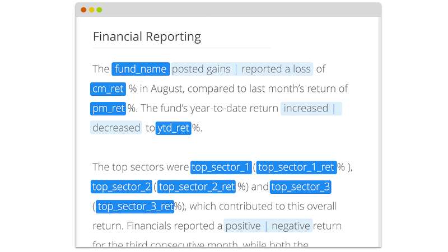Click the yellow minimize window button
This screenshot has height=252, width=448.
tap(91, 10)
